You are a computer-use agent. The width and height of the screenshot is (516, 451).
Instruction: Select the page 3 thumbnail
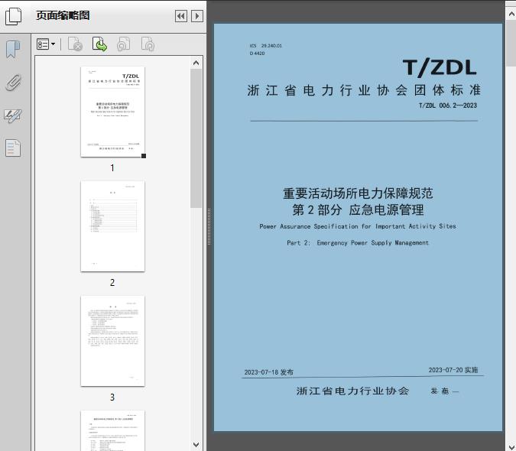[112, 341]
